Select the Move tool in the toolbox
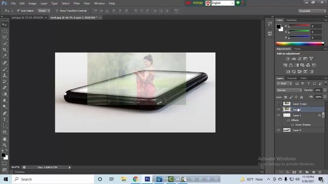Screen dimensions: 328x184 (x=5, y=25)
